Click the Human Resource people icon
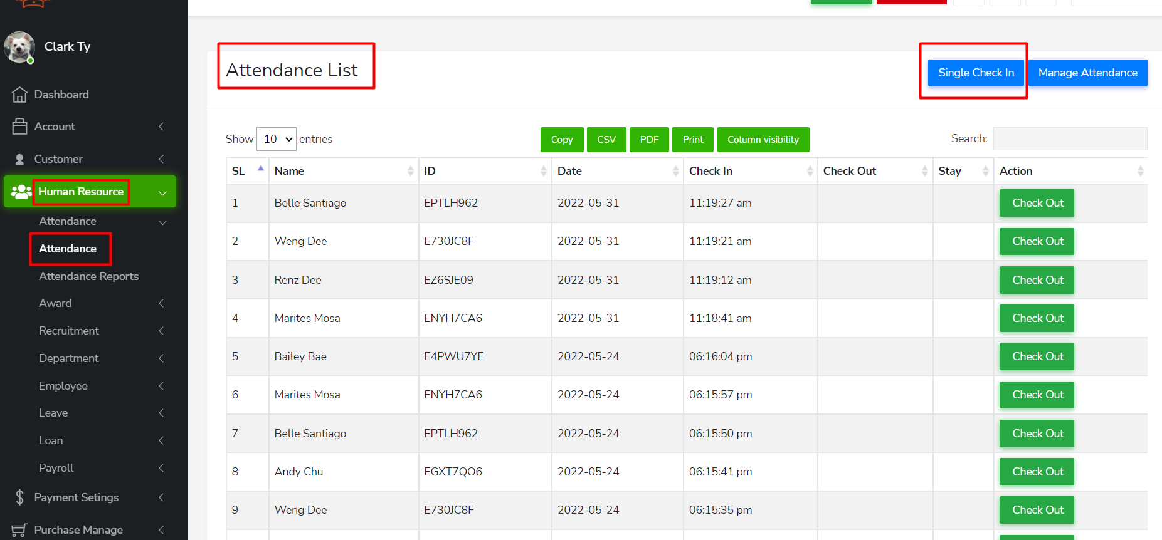Screen dimensions: 1162x540 (x=21, y=192)
